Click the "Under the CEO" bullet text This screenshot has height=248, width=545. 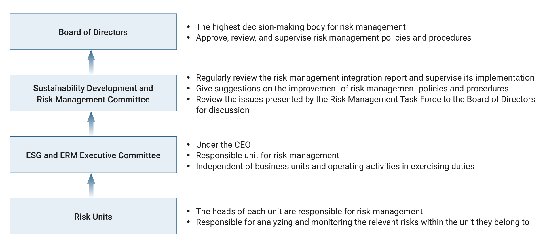point(223,145)
